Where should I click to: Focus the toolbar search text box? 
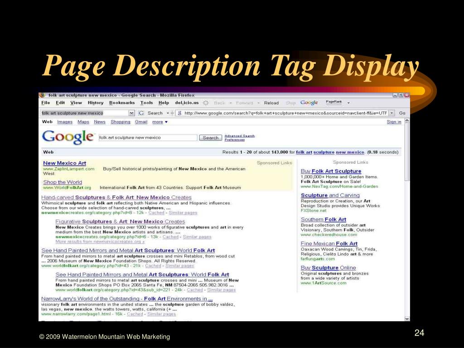tap(85, 113)
